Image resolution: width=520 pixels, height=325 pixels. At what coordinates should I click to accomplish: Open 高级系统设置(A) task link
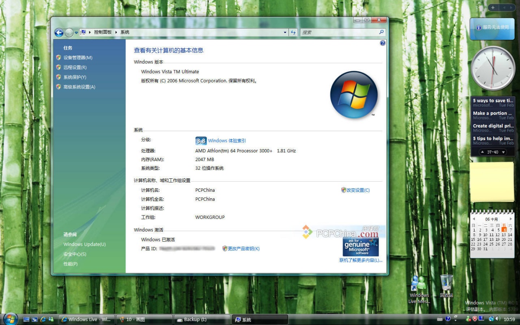tap(79, 87)
